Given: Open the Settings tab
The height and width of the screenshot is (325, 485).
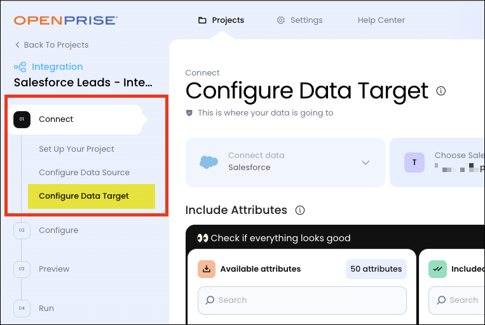Looking at the screenshot, I should pyautogui.click(x=299, y=20).
